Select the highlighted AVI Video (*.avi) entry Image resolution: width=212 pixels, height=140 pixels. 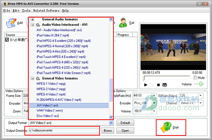click(x=69, y=106)
